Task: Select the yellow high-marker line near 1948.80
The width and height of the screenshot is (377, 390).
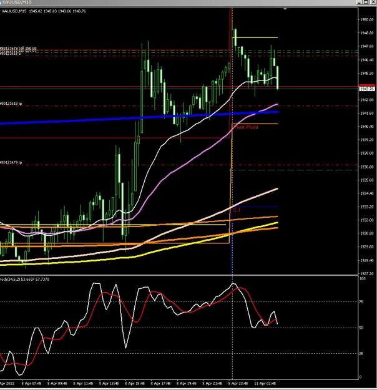Action: tap(255, 37)
